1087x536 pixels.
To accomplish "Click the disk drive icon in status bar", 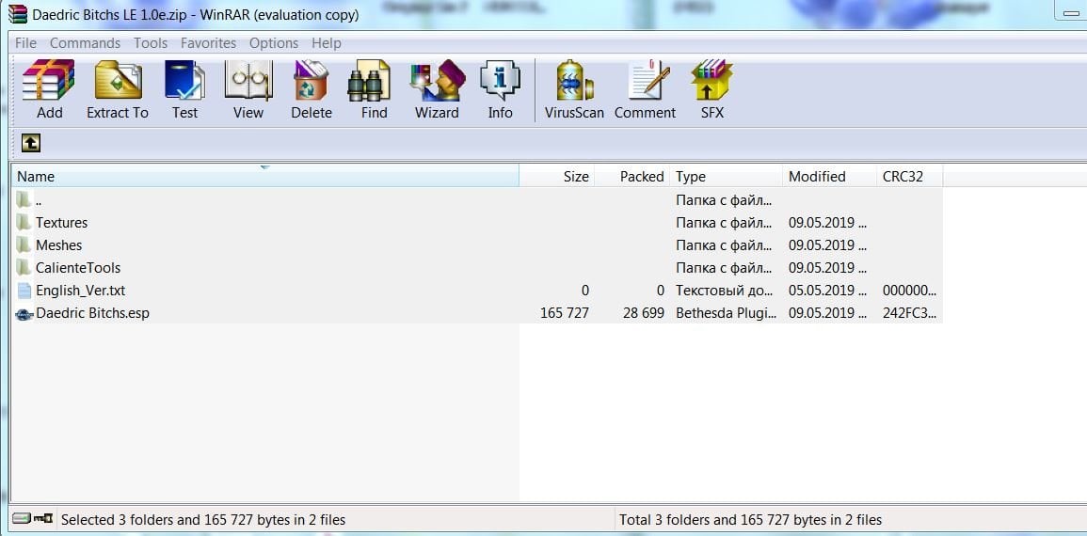I will (23, 518).
